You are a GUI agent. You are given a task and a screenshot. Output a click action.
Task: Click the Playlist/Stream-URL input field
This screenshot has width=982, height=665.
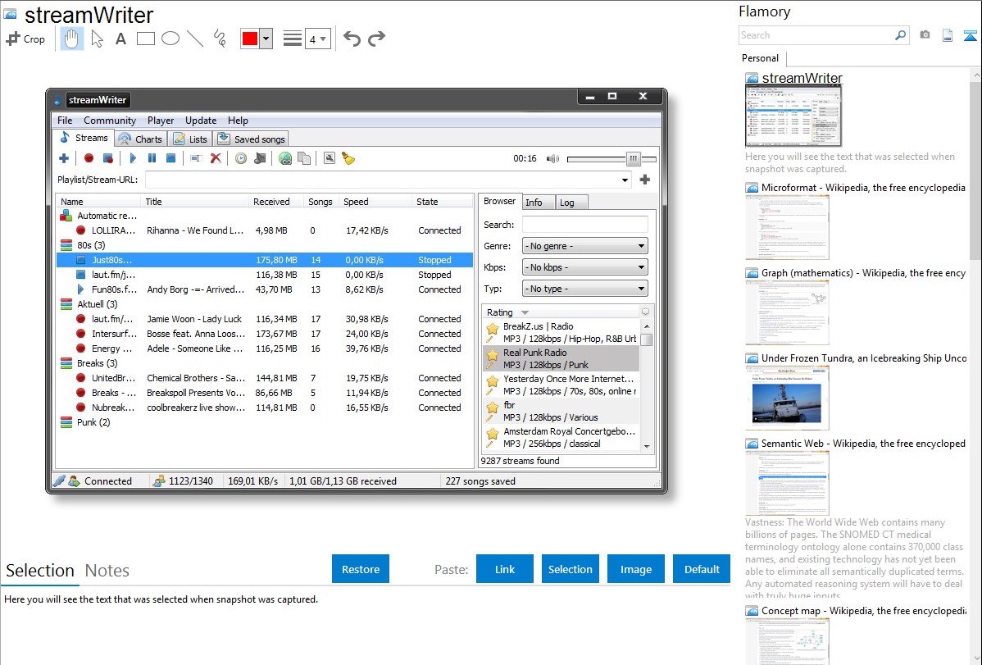[382, 180]
